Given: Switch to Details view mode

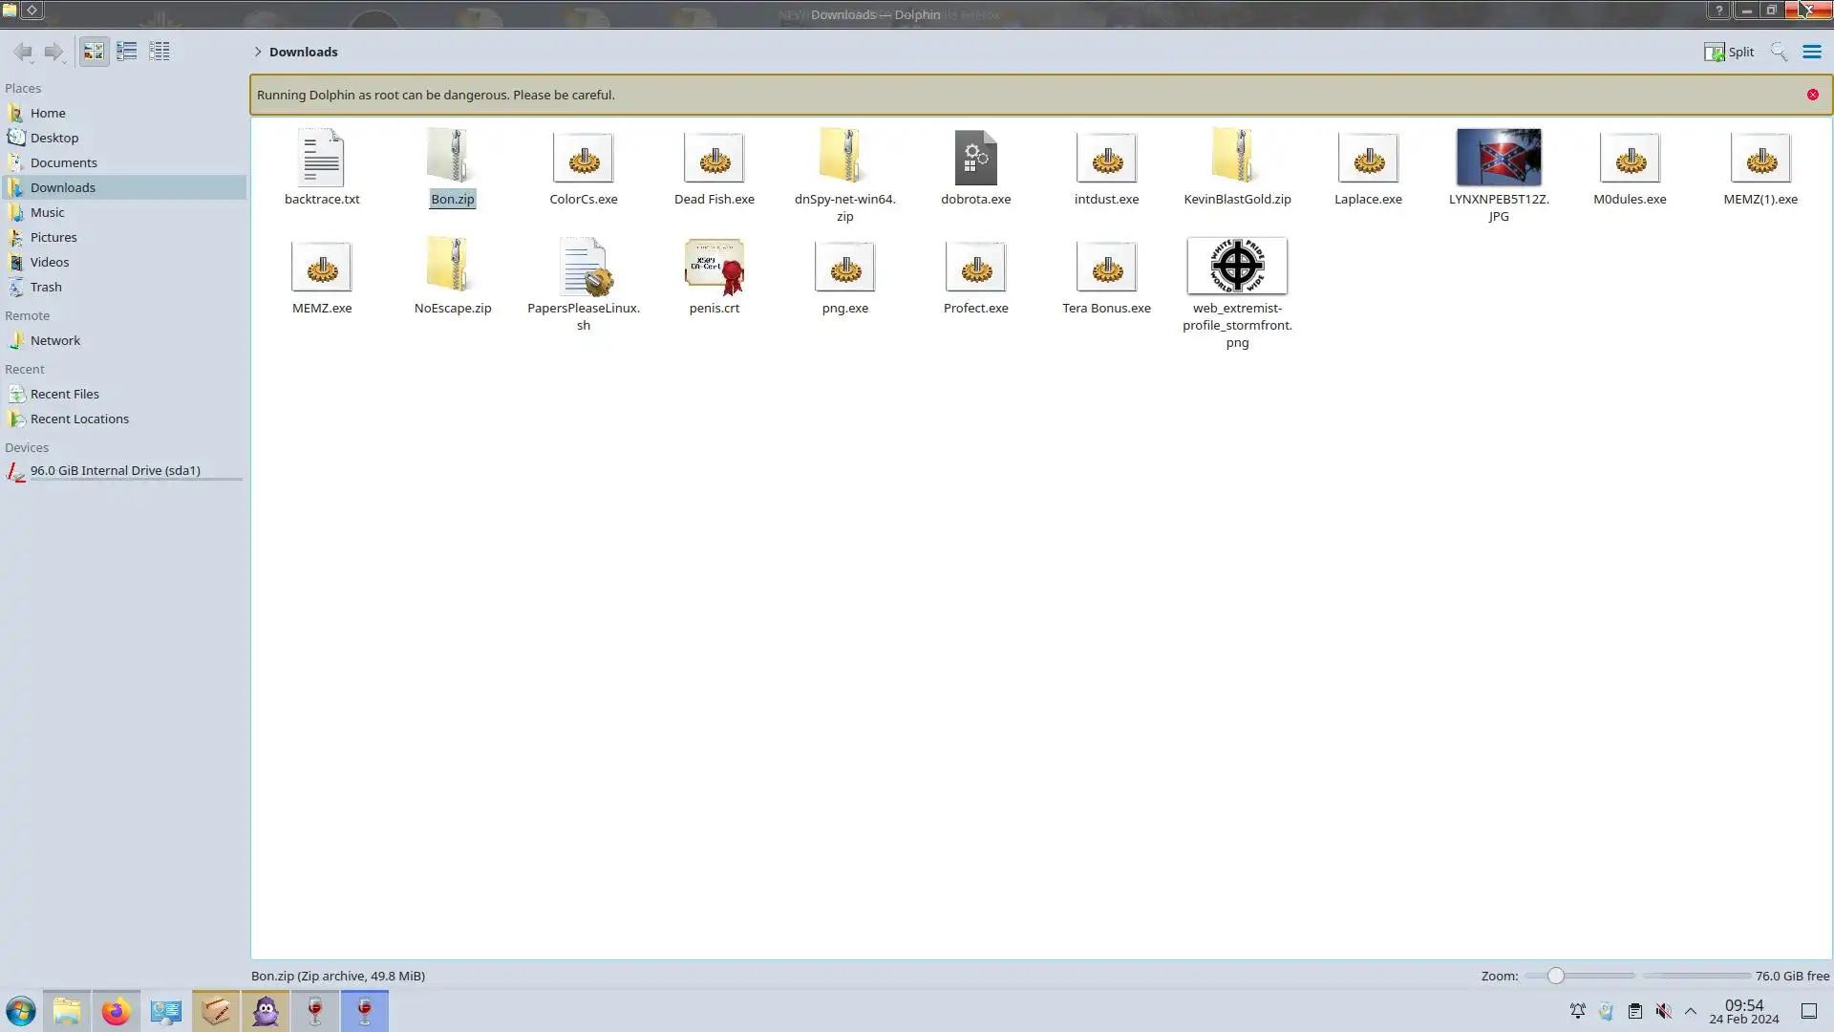Looking at the screenshot, I should pos(160,52).
